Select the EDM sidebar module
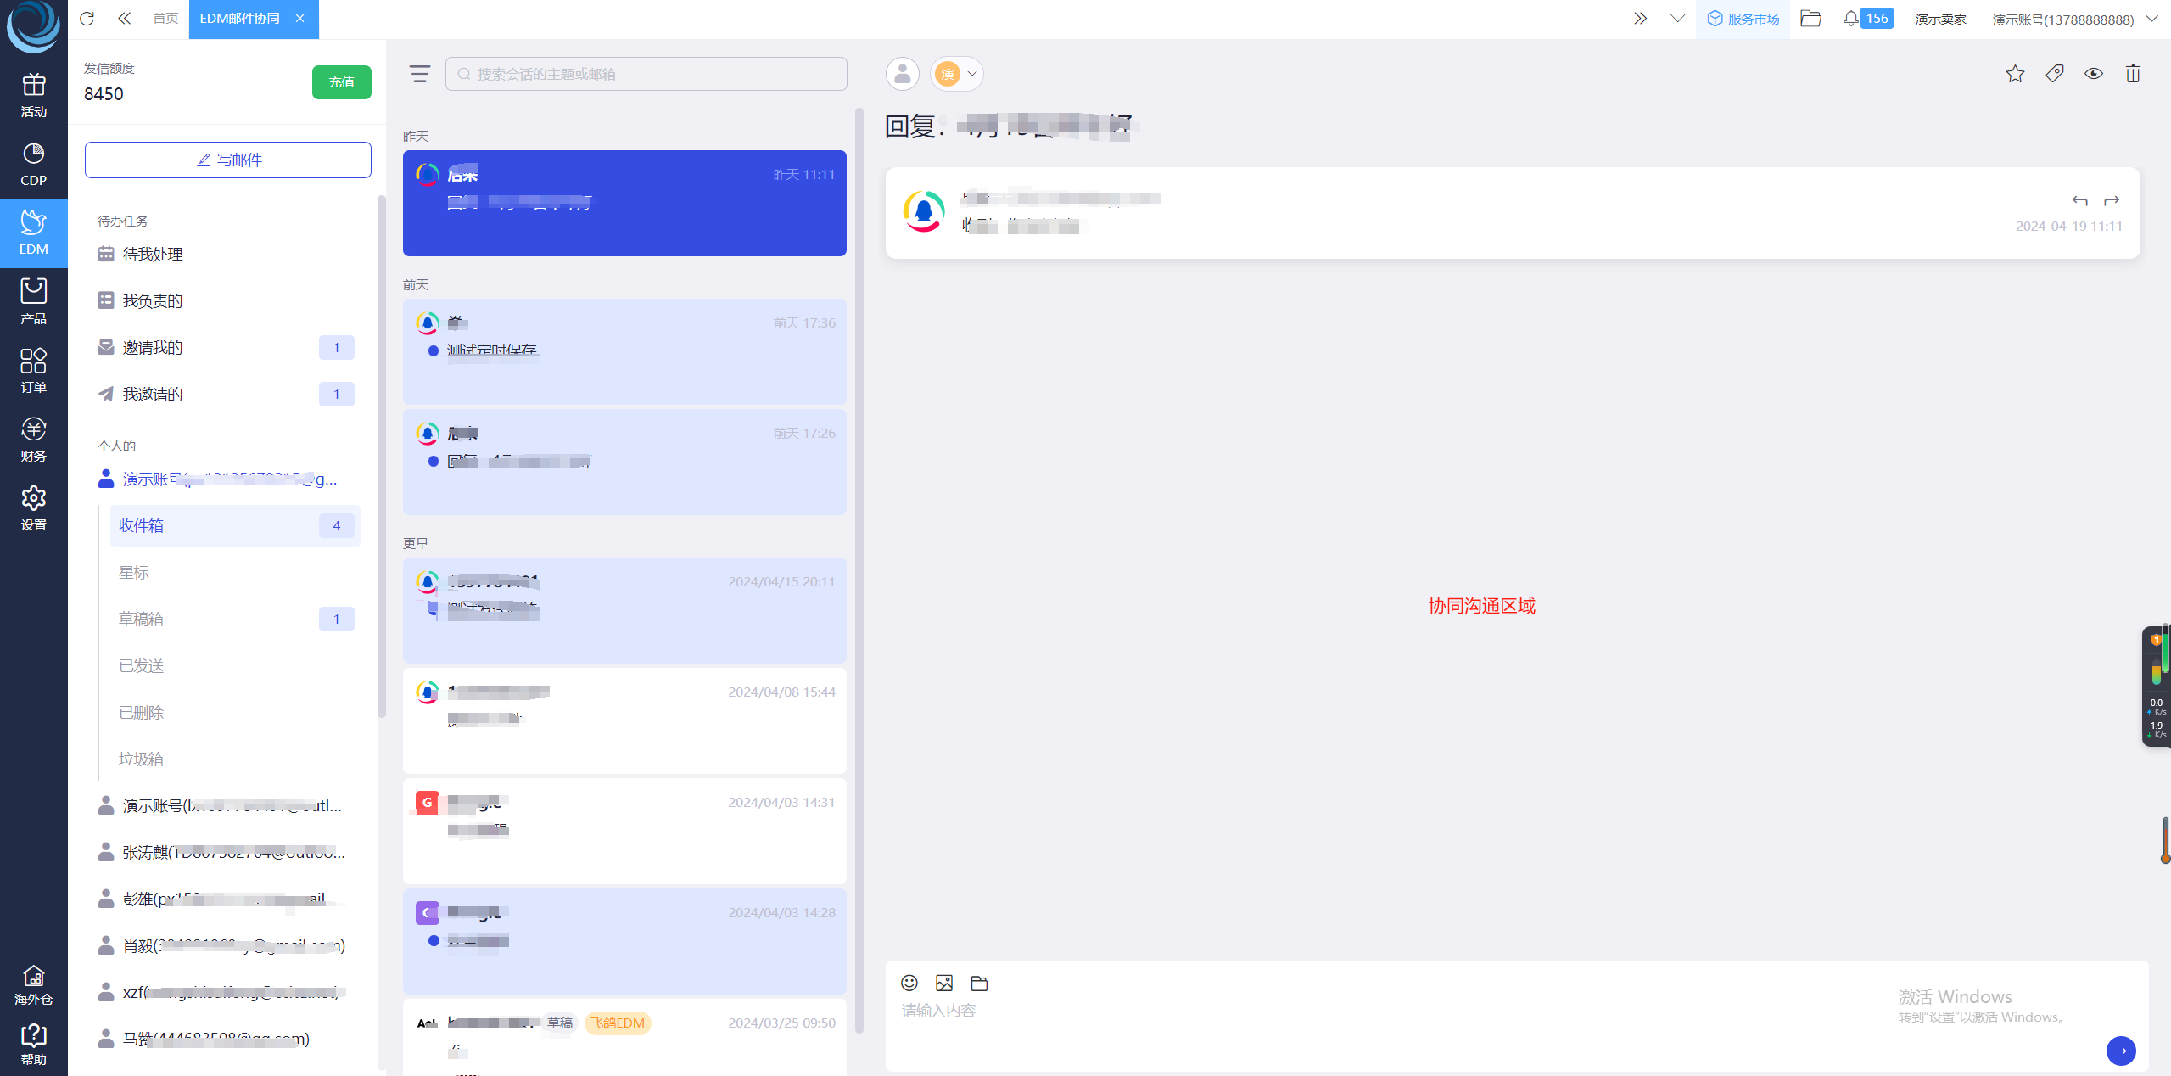Image resolution: width=2171 pixels, height=1076 pixels. (33, 233)
